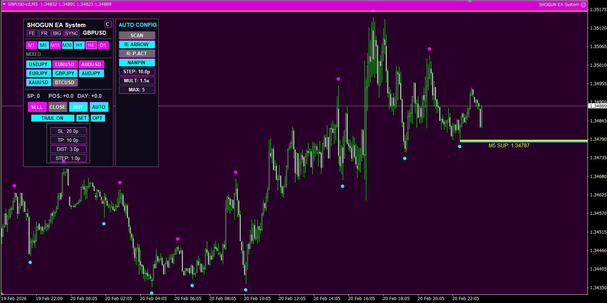
Task: Expand the chart menu arrow beside GBPUSD-cd
Action: click(x=4, y=4)
